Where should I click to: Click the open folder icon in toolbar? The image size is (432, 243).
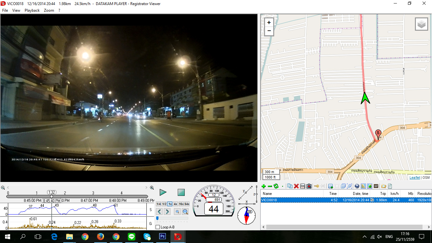coord(384,186)
